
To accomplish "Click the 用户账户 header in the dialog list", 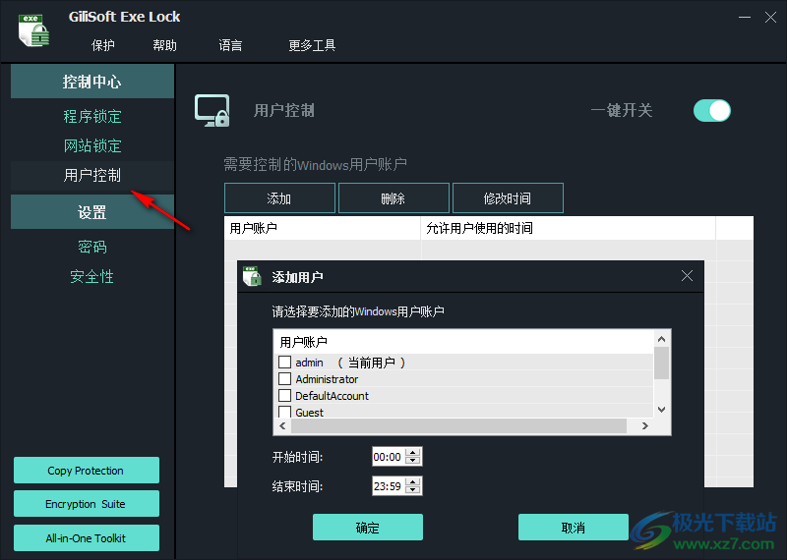I will click(x=463, y=342).
